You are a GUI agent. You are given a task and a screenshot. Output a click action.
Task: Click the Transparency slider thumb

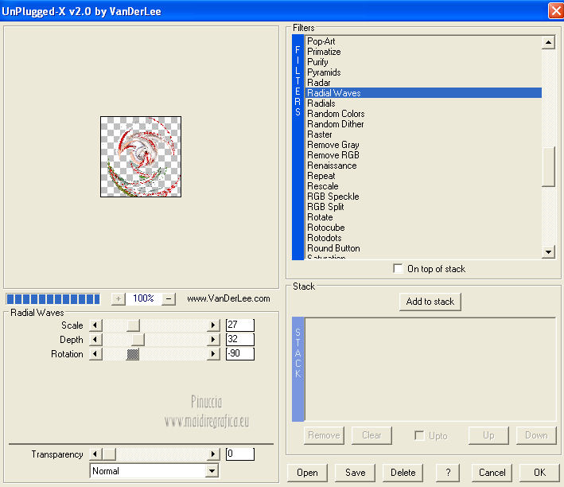point(109,454)
